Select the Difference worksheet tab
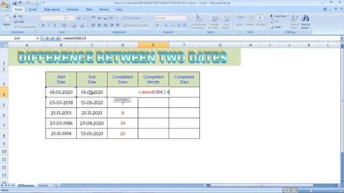 click(26, 185)
